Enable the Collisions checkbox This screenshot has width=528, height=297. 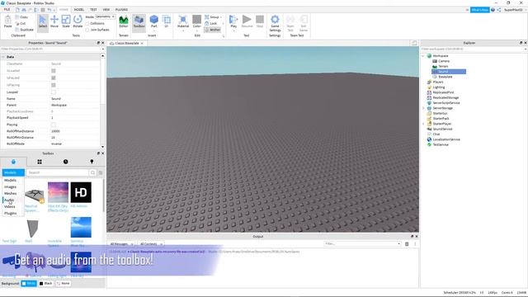point(87,23)
